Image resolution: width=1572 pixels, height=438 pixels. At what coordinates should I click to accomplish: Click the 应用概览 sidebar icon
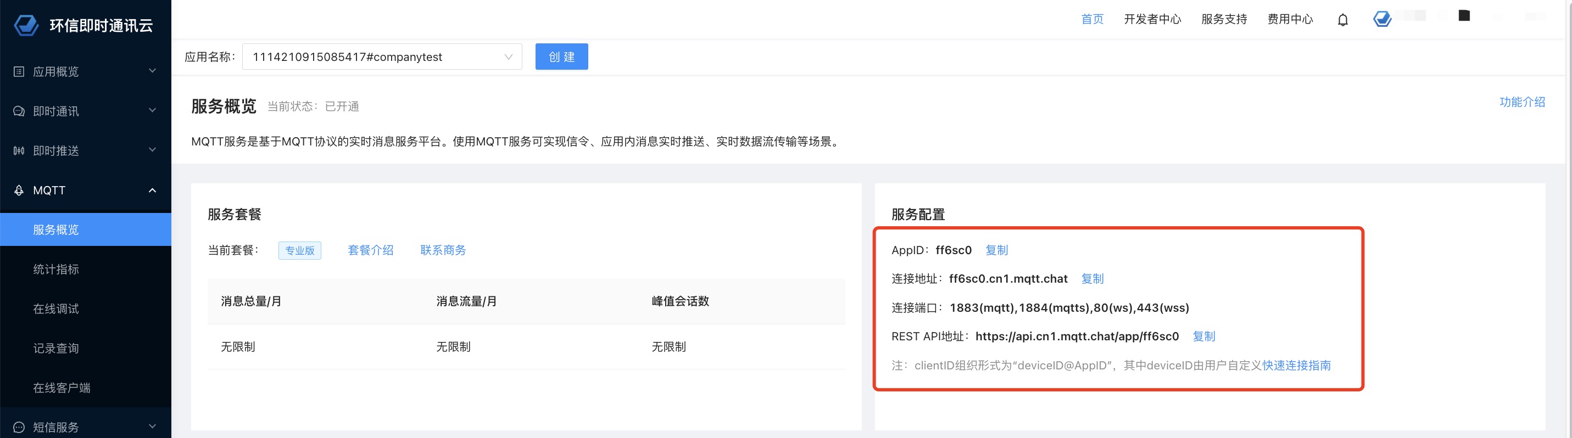point(19,71)
